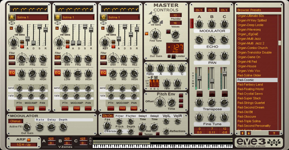Click layer B's orange envelope shape icon beside the KEY knob
289x150 pixels.
point(68,42)
